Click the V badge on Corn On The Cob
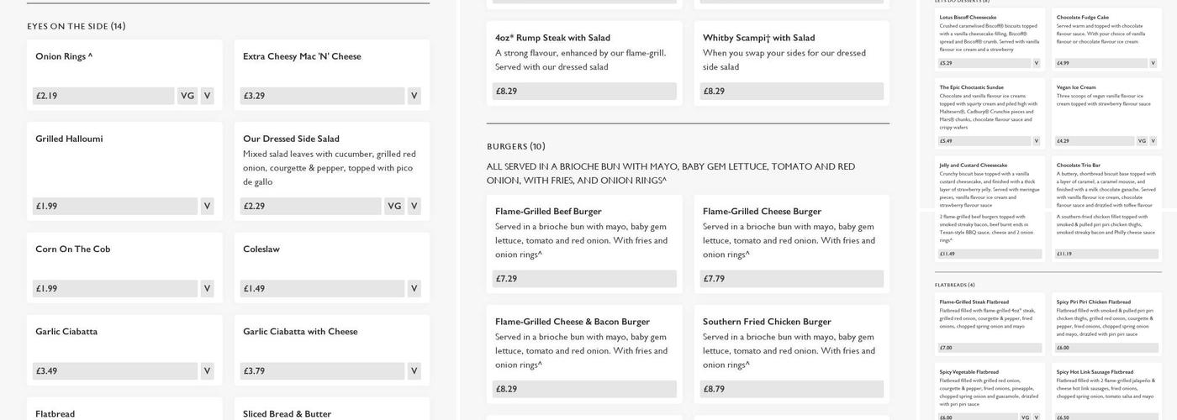This screenshot has height=420, width=1177. coord(207,288)
